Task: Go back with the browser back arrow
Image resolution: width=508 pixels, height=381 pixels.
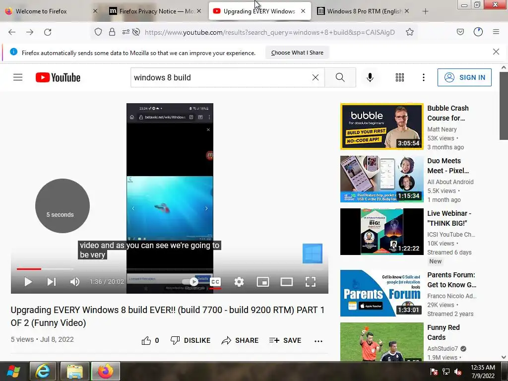Action: point(12,32)
